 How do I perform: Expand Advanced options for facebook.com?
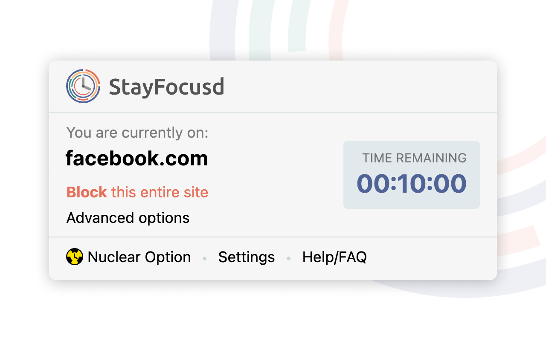coord(128,218)
